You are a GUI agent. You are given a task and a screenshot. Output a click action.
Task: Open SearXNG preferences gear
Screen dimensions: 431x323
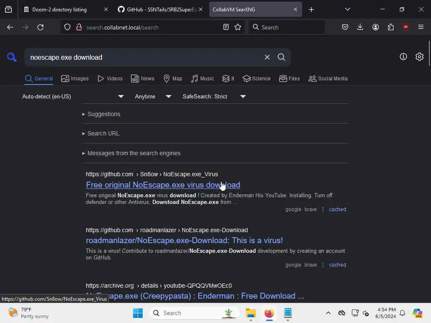tap(420, 57)
